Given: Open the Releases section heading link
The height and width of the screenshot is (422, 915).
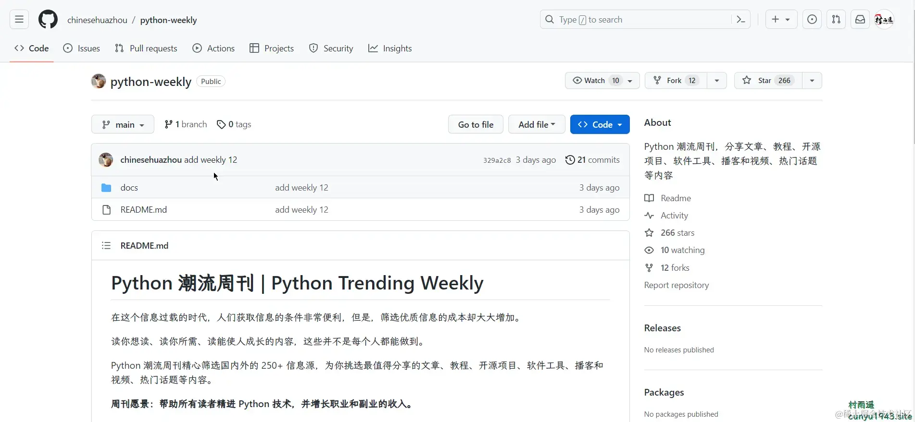Looking at the screenshot, I should pos(663,328).
